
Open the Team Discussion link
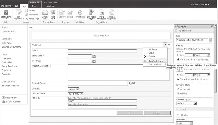[10, 86]
